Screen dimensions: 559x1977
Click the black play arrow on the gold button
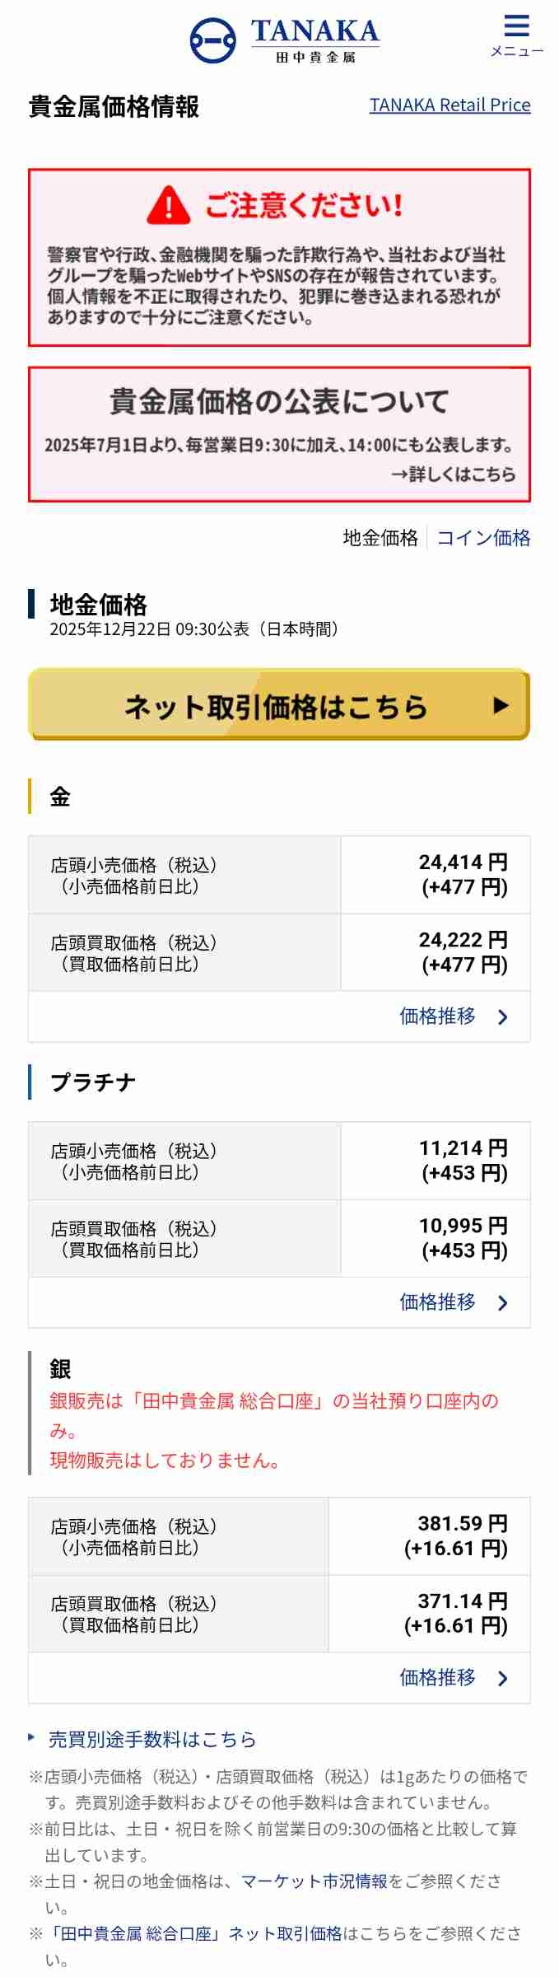pyautogui.click(x=501, y=705)
